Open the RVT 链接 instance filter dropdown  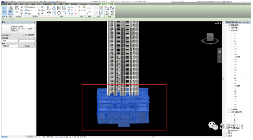point(13,35)
